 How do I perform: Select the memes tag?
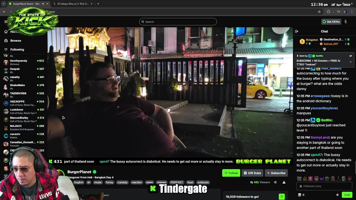point(162,182)
